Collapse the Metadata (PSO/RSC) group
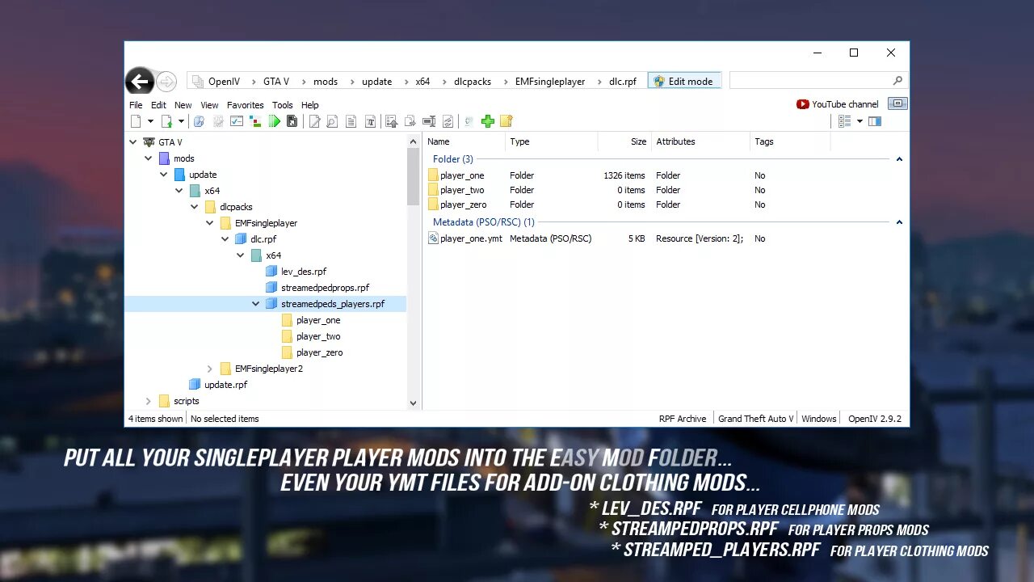 899,222
